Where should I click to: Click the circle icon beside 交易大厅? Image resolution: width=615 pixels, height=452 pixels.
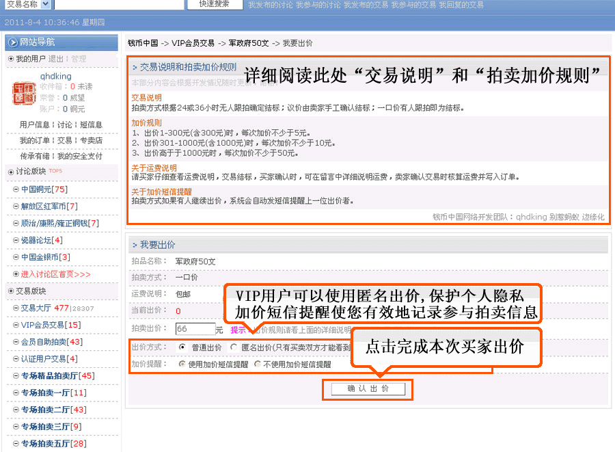(x=16, y=308)
